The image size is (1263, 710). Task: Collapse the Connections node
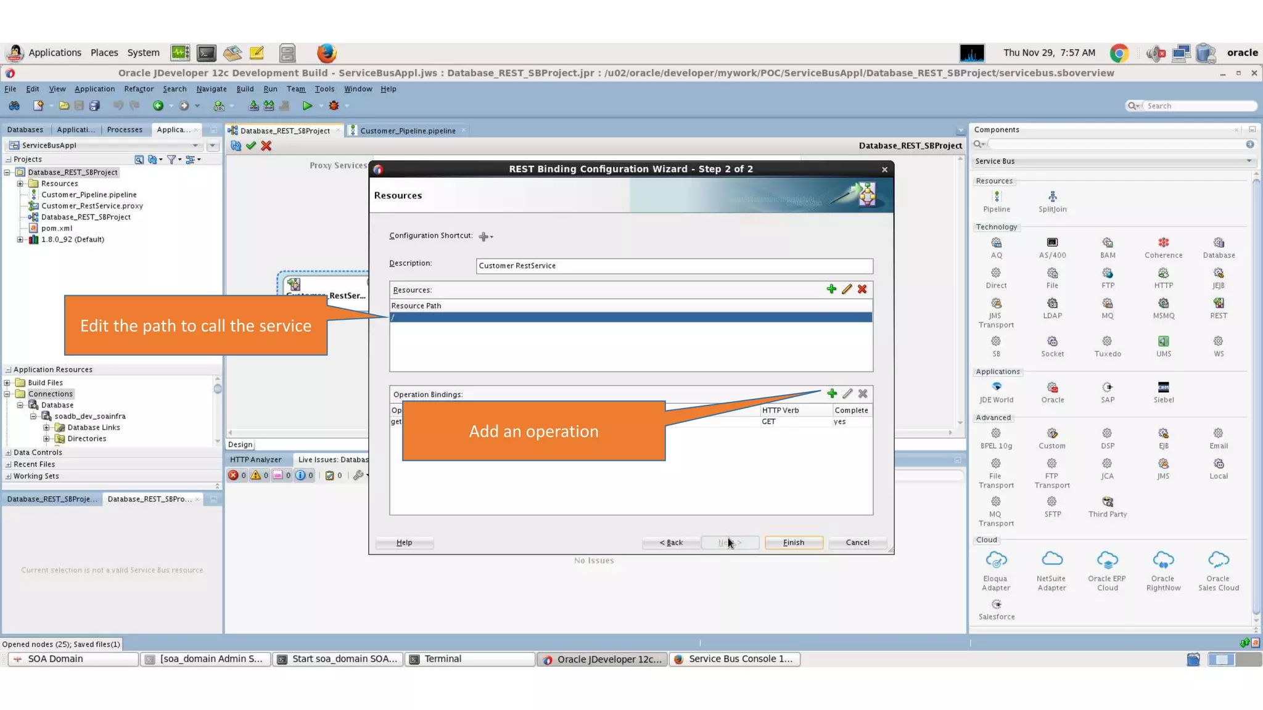pyautogui.click(x=7, y=394)
